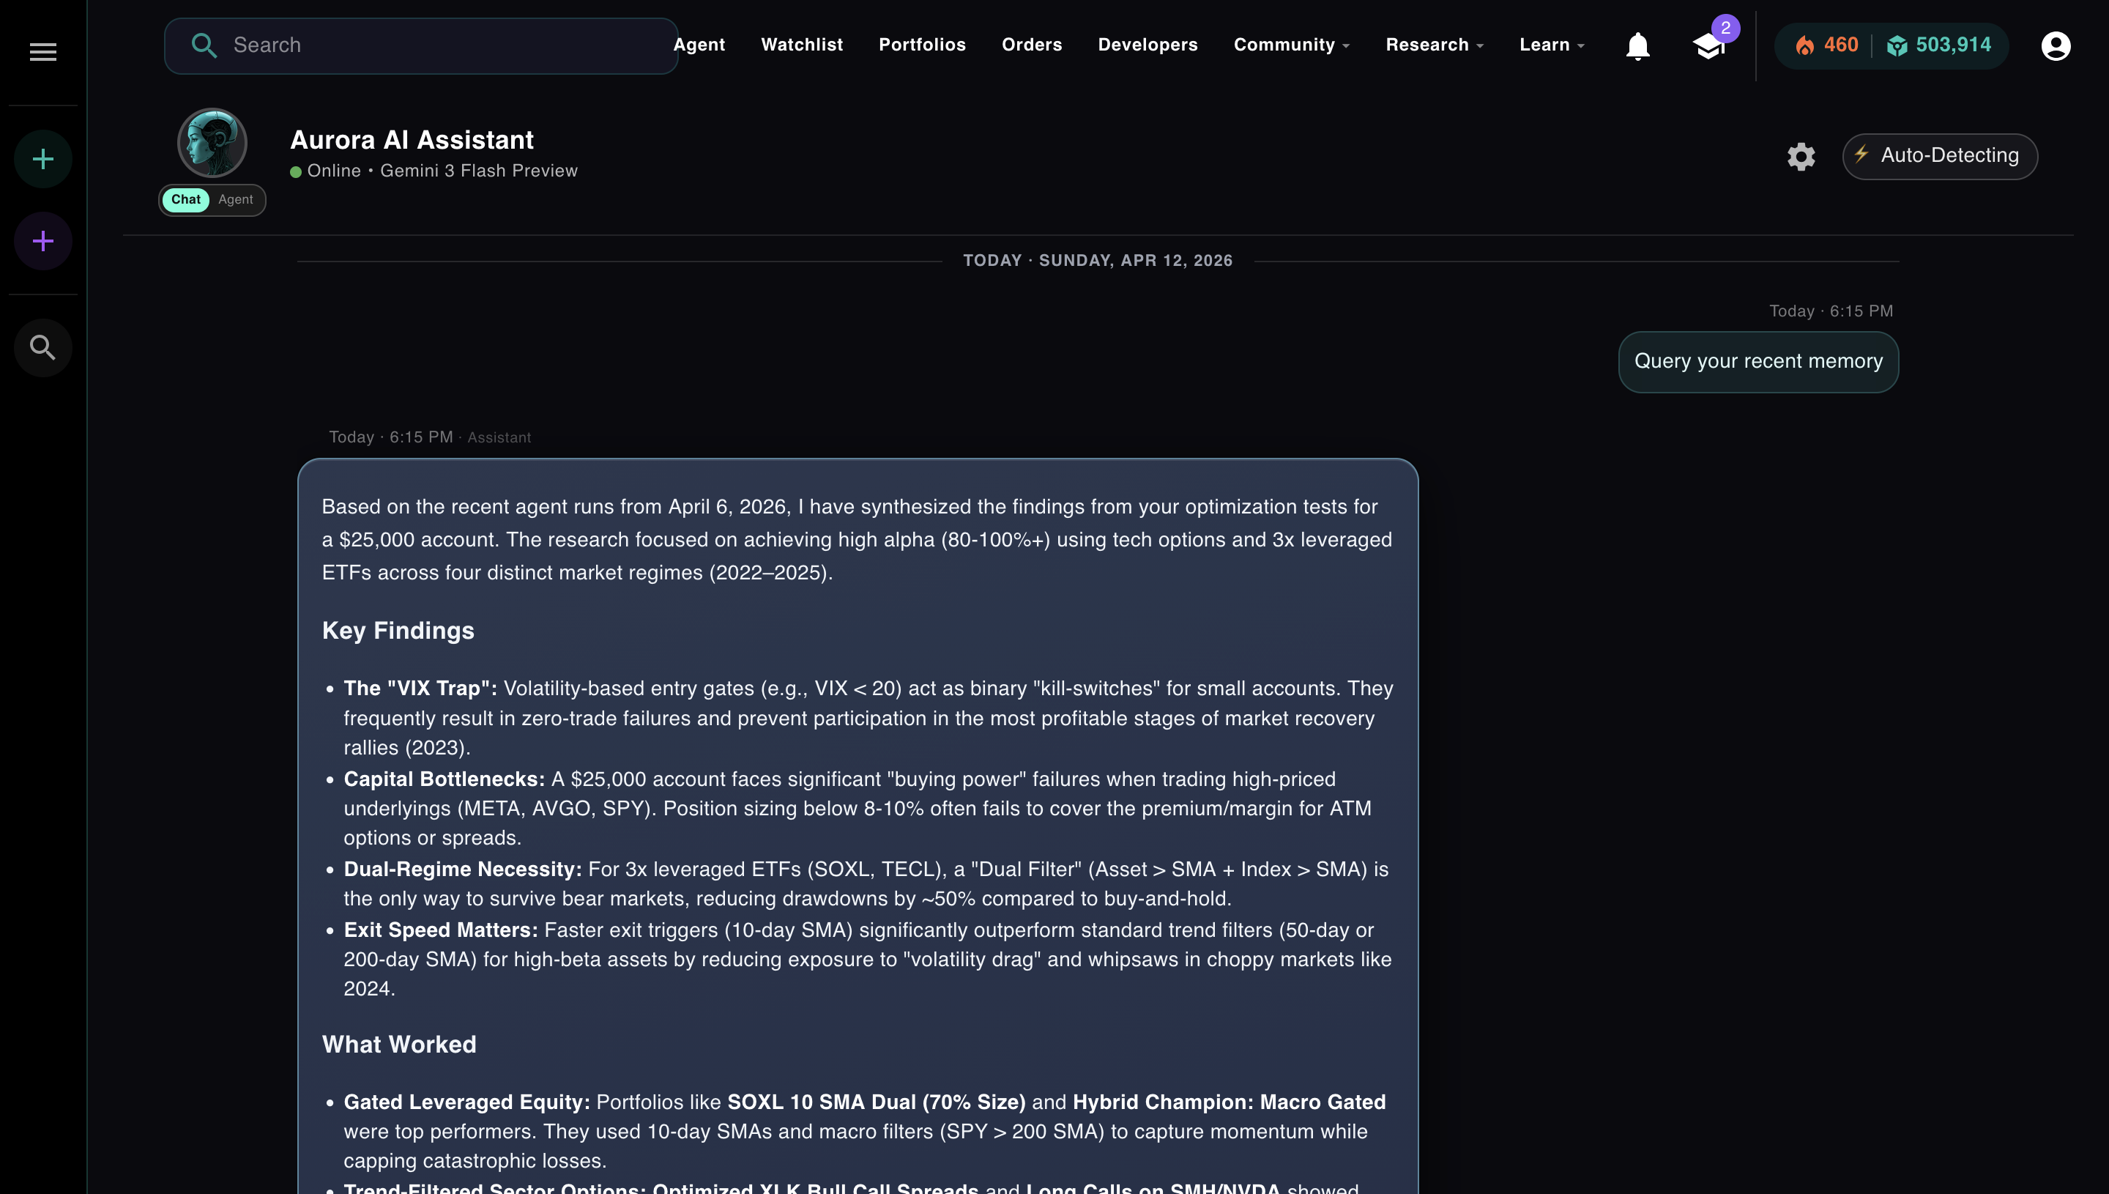Go to the Watchlist tab
Viewport: 2109px width, 1194px height.
801,45
